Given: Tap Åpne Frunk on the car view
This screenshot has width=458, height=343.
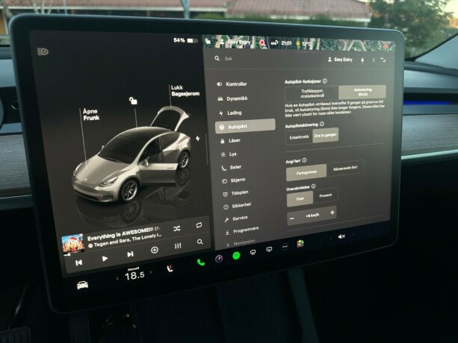Looking at the screenshot, I should pyautogui.click(x=91, y=115).
